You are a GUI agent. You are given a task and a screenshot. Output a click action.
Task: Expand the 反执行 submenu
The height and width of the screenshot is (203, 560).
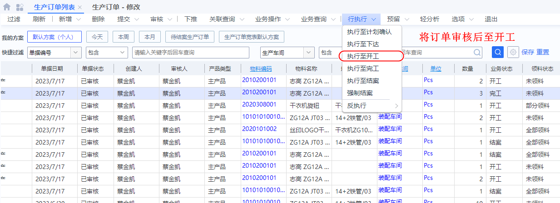tap(372, 106)
